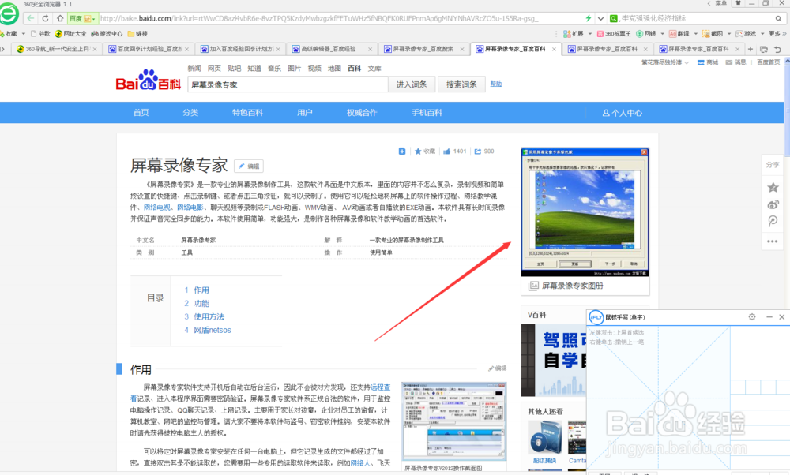Screen dimensions: 790x475
Task: Click the three-dots more icon in the share sidebar
Action: [x=773, y=241]
